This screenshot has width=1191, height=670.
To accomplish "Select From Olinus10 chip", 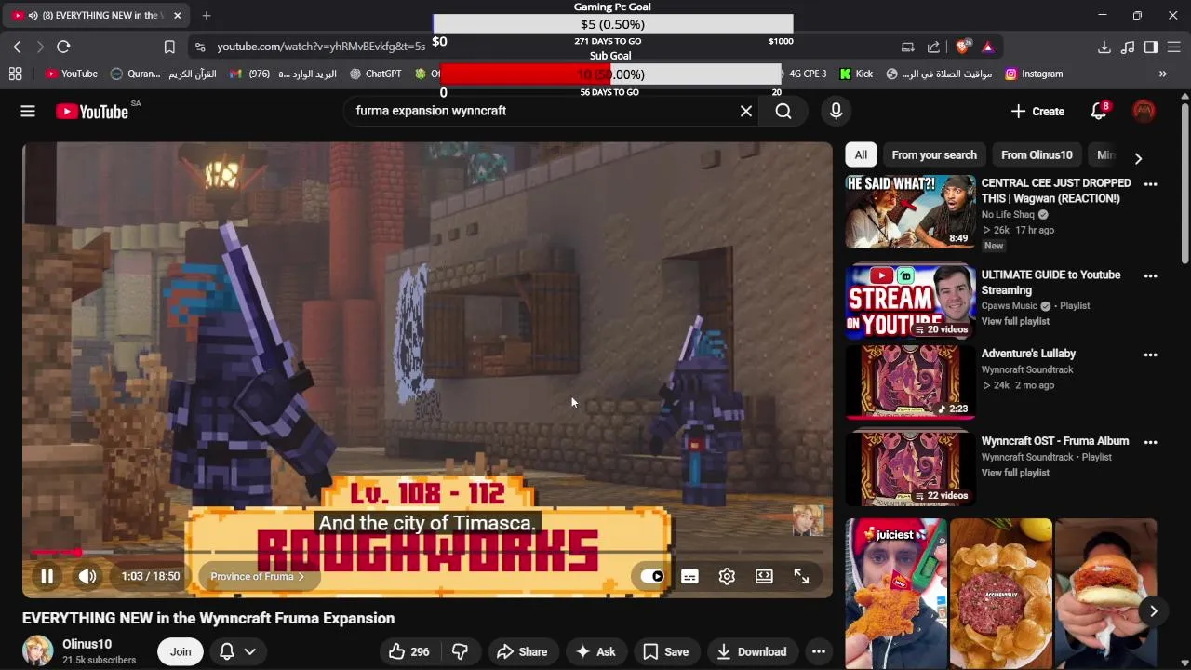I will 1037,155.
